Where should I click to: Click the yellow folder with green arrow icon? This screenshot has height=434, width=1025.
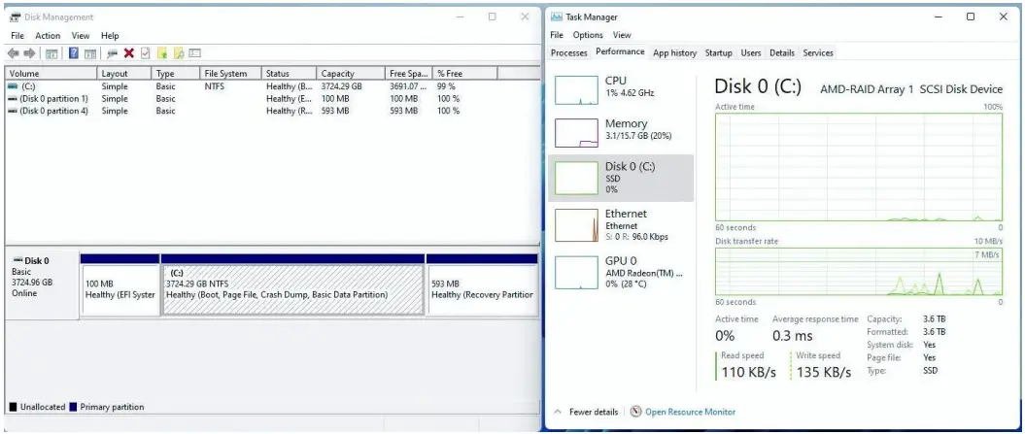(163, 53)
